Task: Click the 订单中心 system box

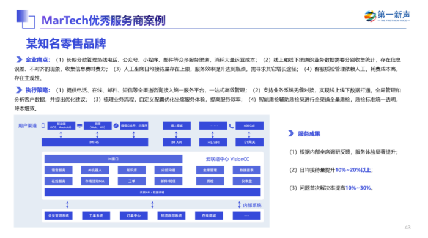Action: [133, 215]
